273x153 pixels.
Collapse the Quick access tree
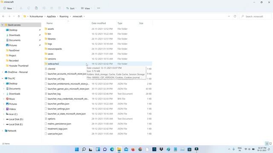[x=3, y=25]
